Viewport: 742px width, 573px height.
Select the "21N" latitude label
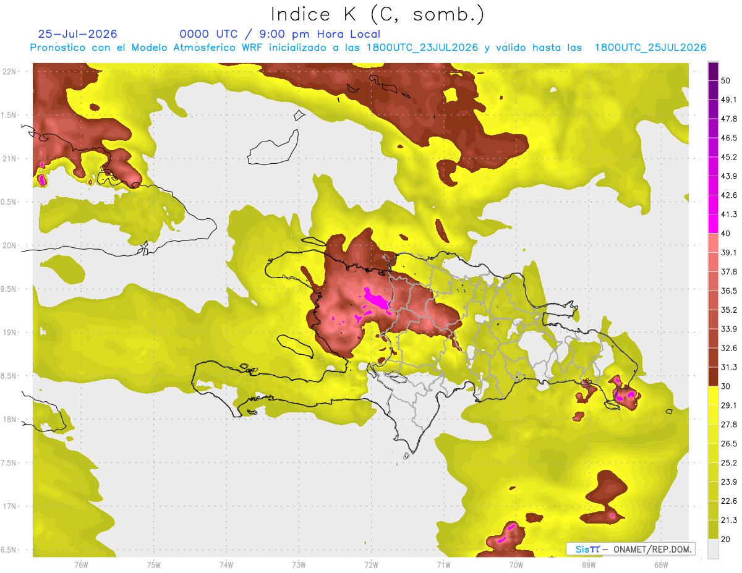click(9, 158)
